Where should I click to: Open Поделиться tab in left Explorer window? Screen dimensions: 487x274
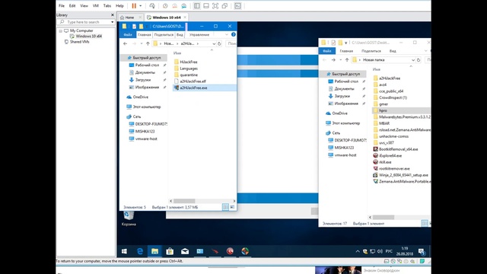tap(164, 35)
